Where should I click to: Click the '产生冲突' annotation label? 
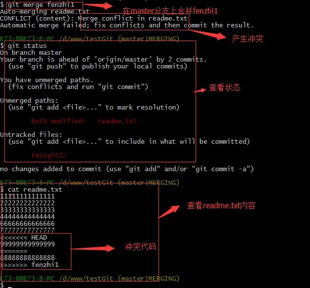[x=247, y=39]
